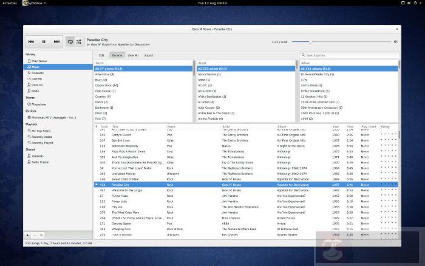The image size is (425, 266).
Task: Open the My Top Rated playlist
Action: pos(58,131)
